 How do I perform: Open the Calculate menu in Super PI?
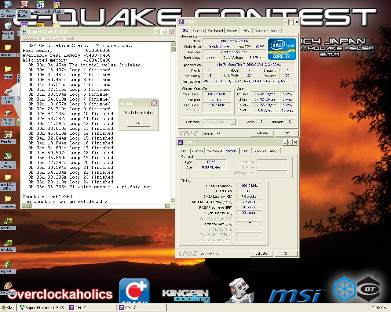tap(32, 38)
